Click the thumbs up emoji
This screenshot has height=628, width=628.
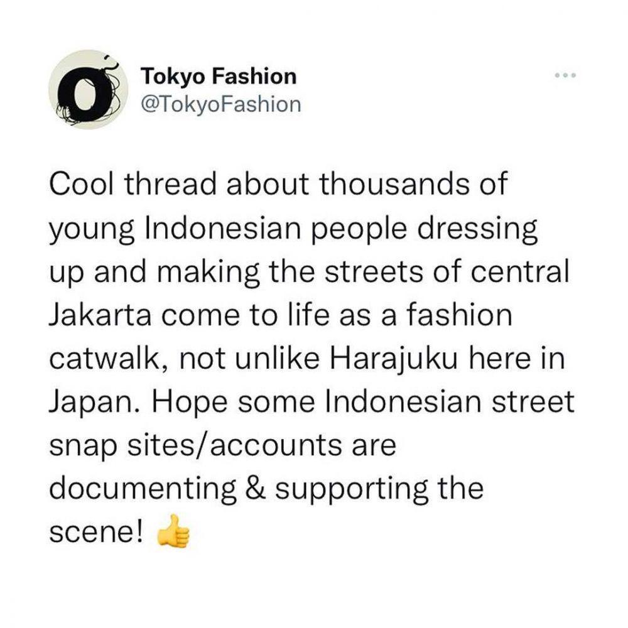(x=173, y=531)
